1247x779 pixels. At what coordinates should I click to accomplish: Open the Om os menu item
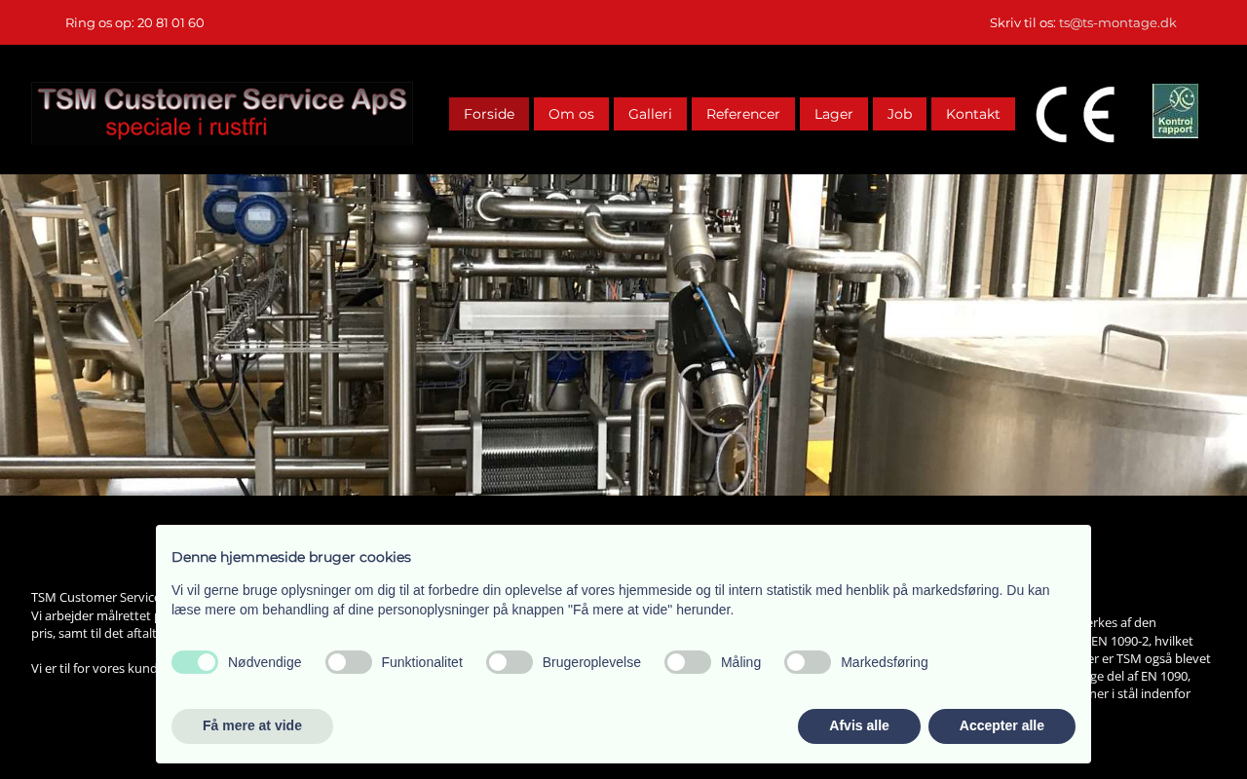click(571, 114)
